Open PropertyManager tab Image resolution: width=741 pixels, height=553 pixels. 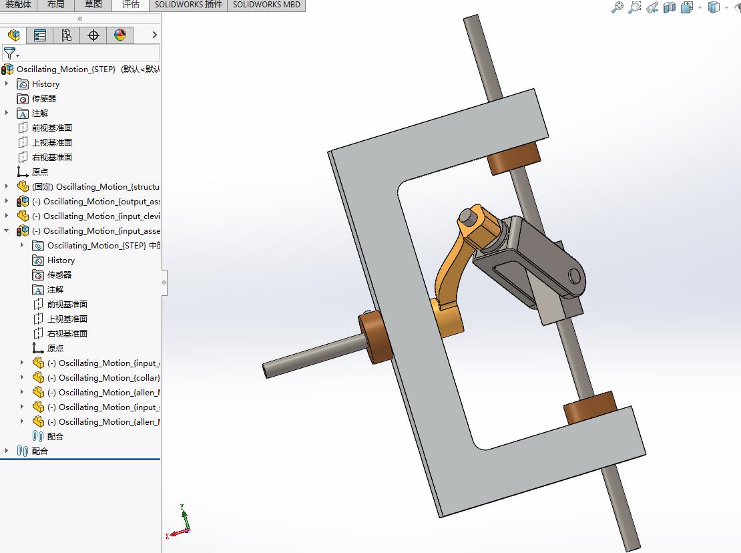[x=40, y=35]
